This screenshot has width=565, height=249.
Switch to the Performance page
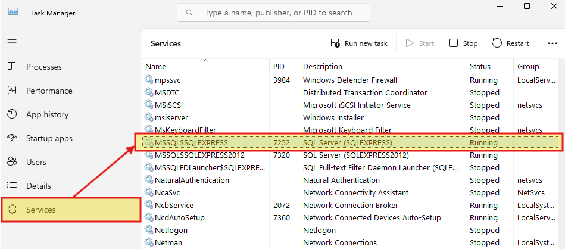click(49, 91)
